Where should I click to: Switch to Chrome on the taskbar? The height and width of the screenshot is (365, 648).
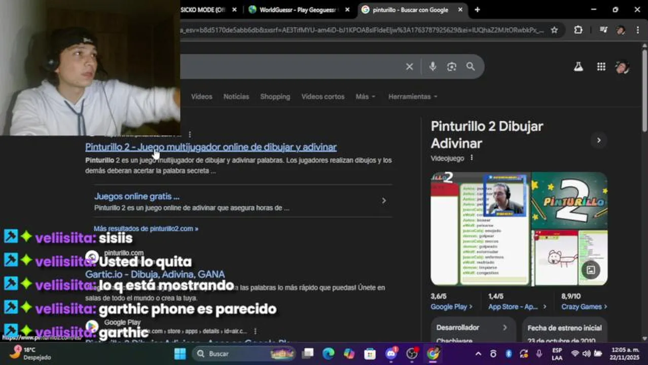pos(433,353)
